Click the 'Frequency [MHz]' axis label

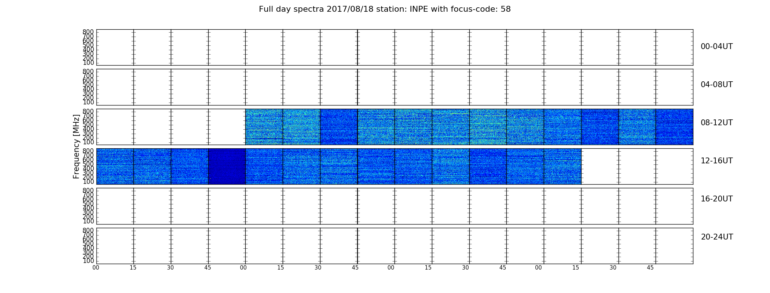[76, 146]
